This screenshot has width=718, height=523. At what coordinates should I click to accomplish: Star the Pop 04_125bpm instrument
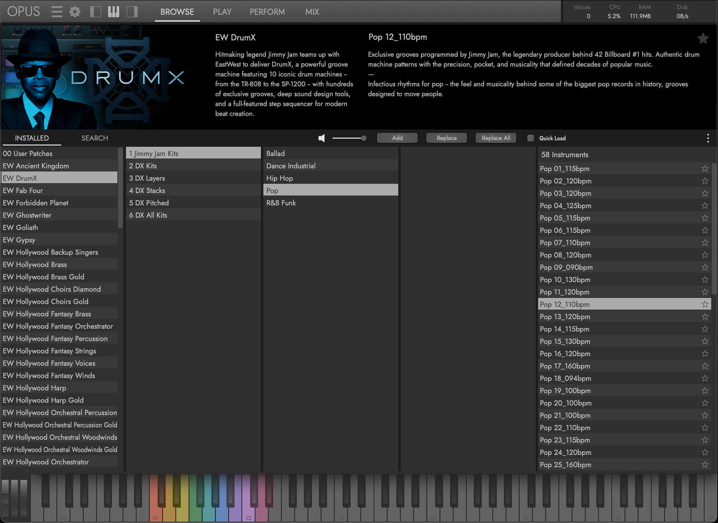705,206
